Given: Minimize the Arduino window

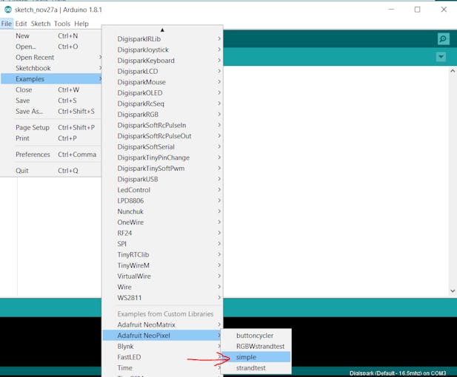Looking at the screenshot, I should pyautogui.click(x=391, y=10).
